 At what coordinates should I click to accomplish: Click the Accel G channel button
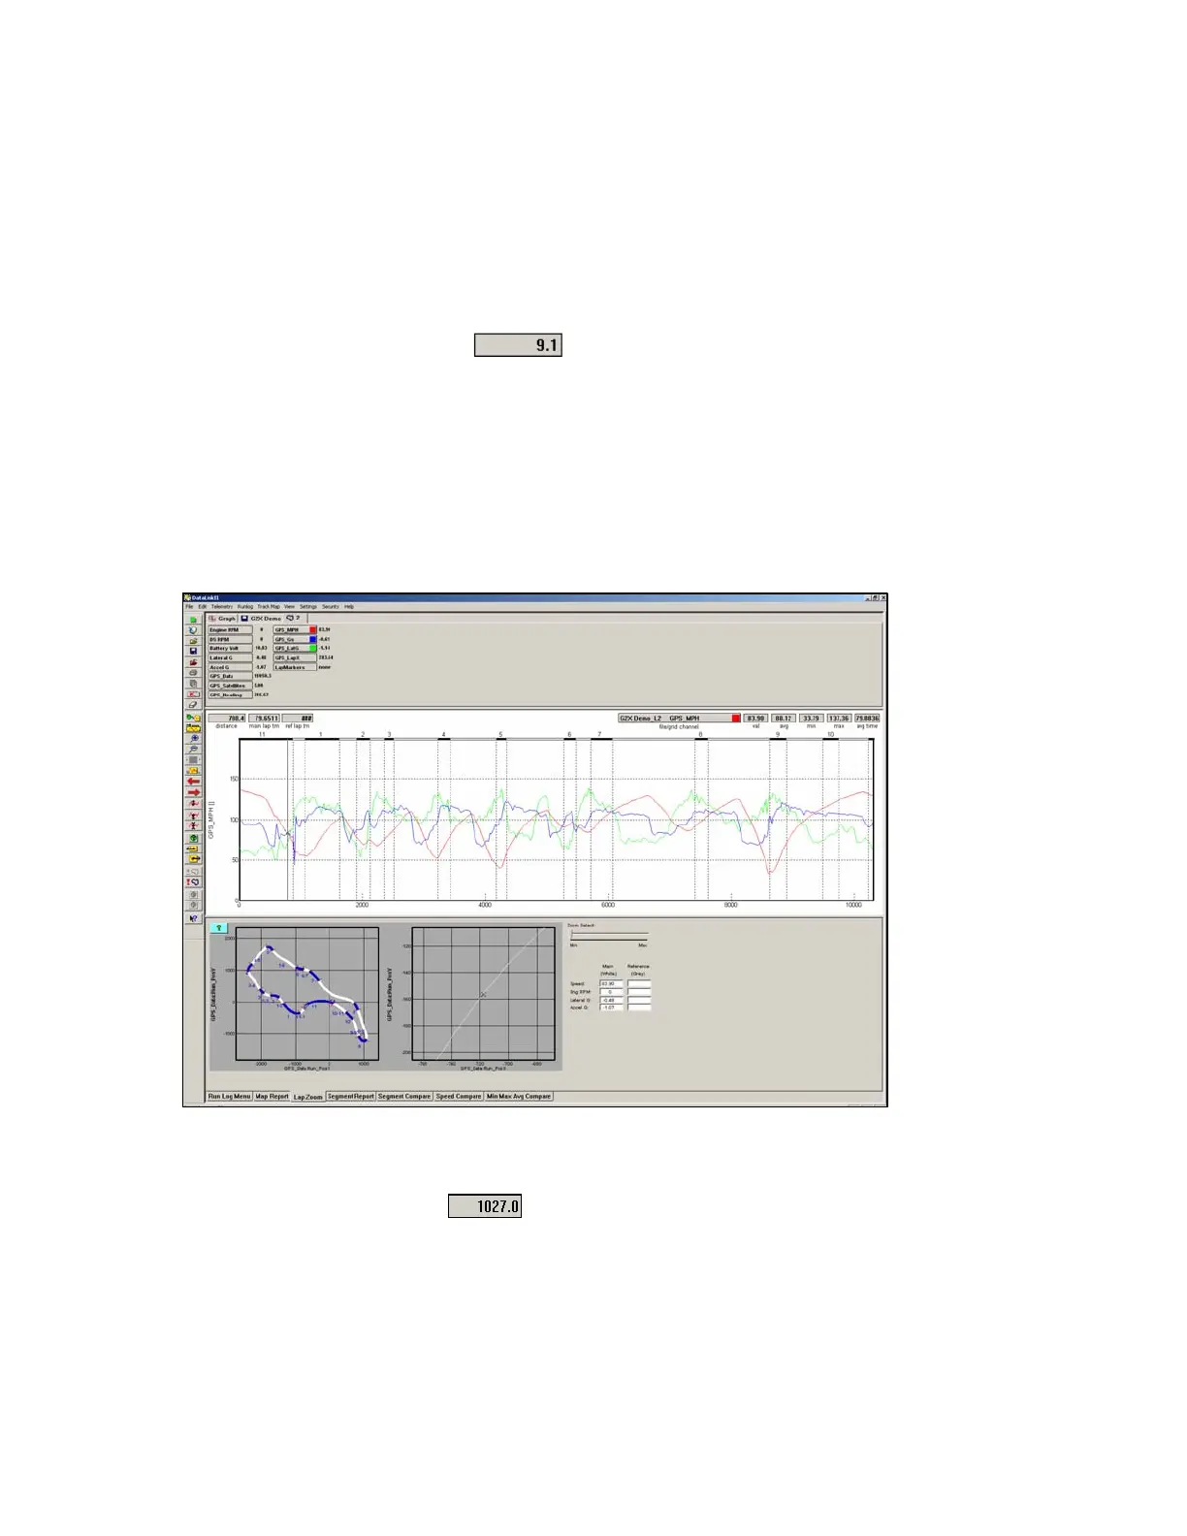point(230,667)
